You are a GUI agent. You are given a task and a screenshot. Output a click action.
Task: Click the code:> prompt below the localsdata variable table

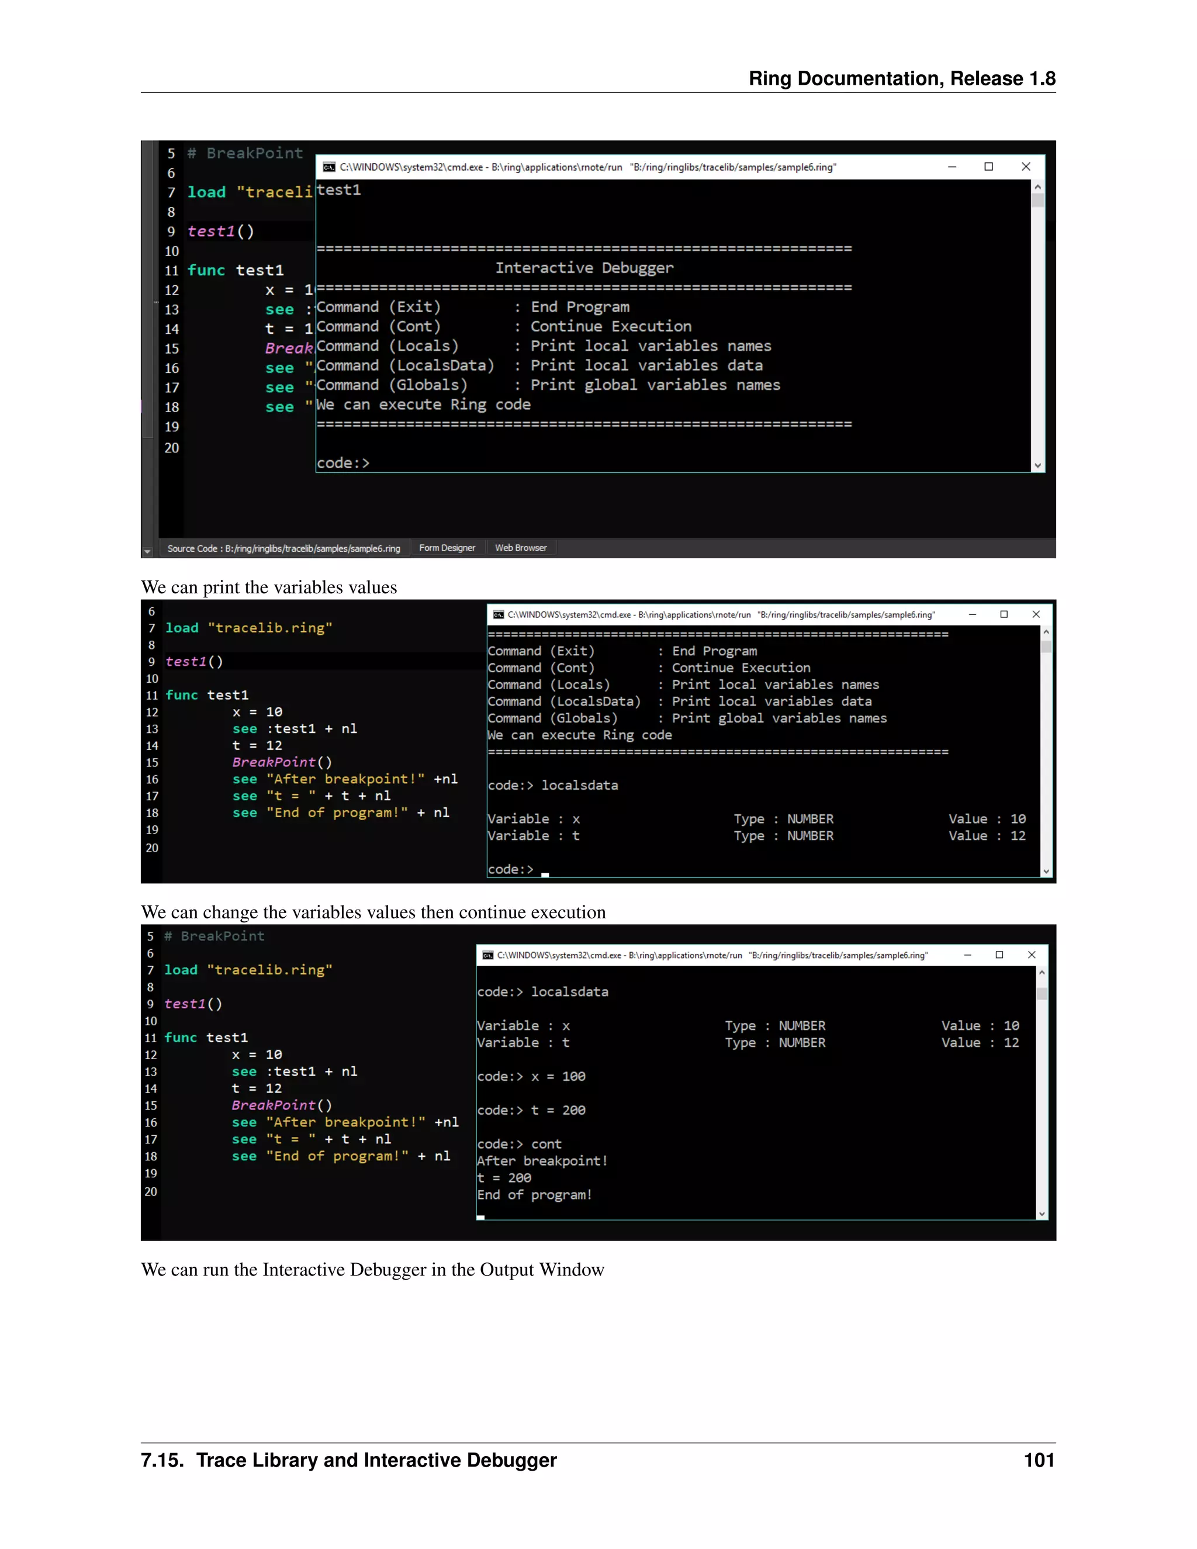click(511, 870)
